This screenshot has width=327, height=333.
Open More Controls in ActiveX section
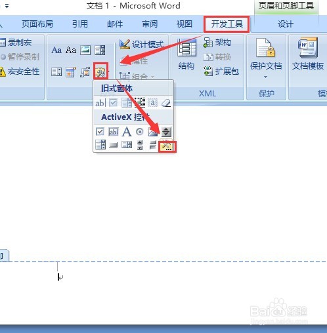coord(167,146)
